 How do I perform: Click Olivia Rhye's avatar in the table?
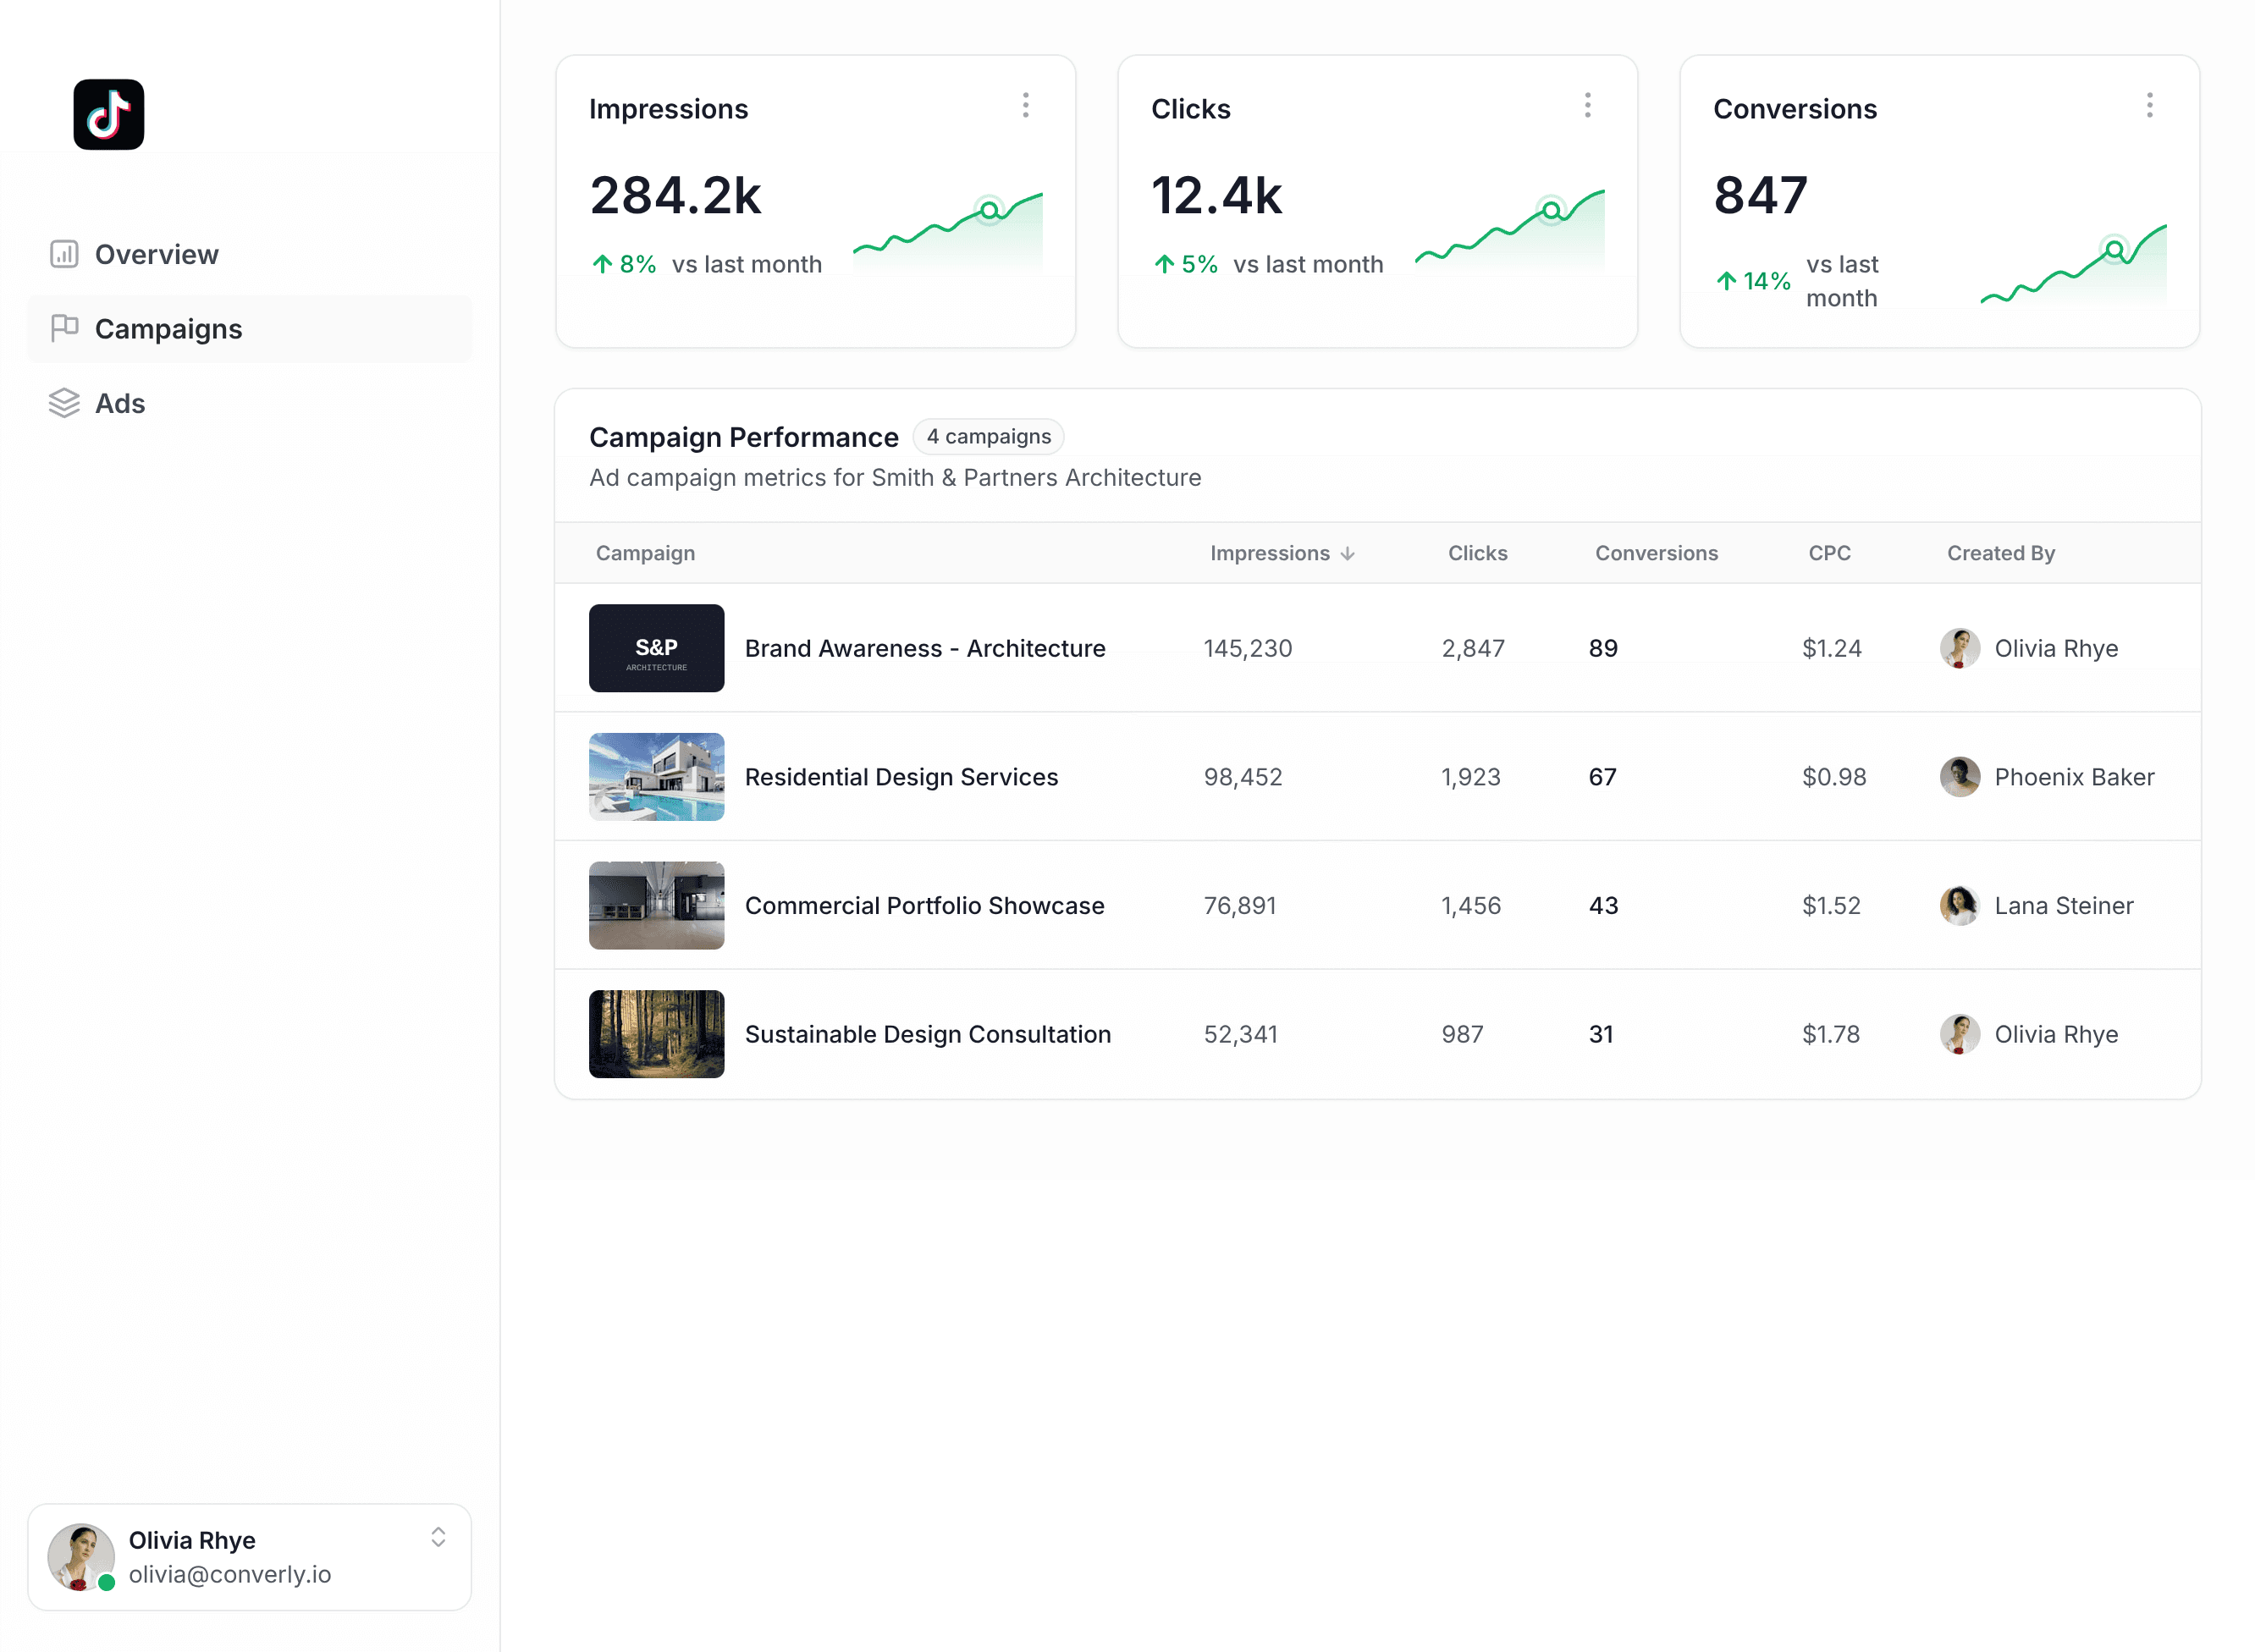[x=1961, y=648]
